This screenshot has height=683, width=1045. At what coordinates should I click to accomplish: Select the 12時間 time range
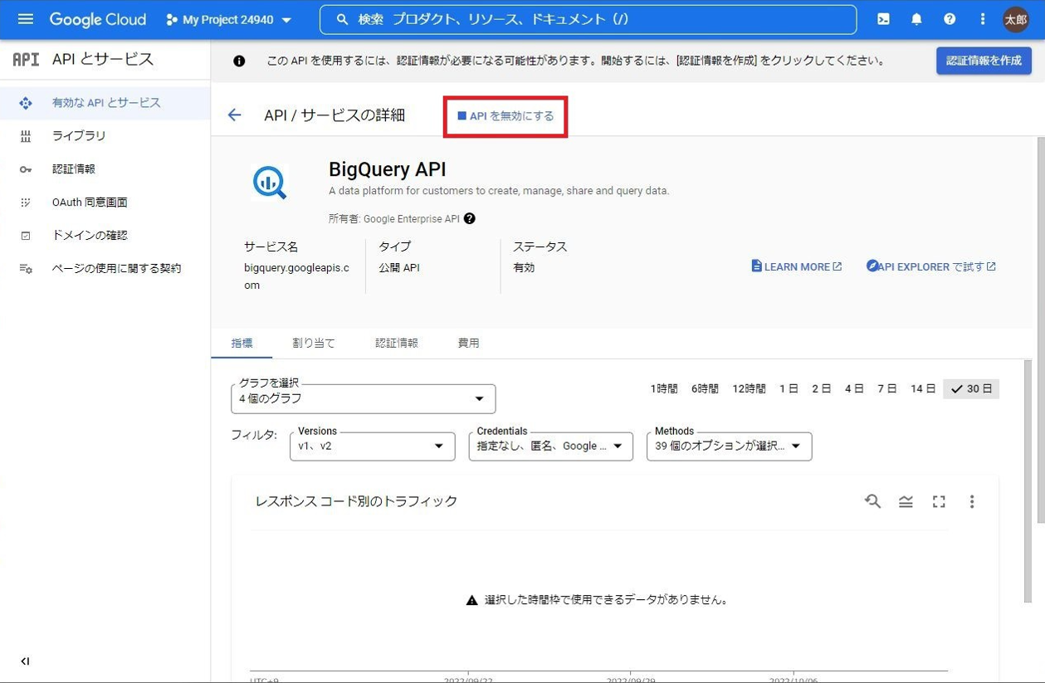click(749, 388)
